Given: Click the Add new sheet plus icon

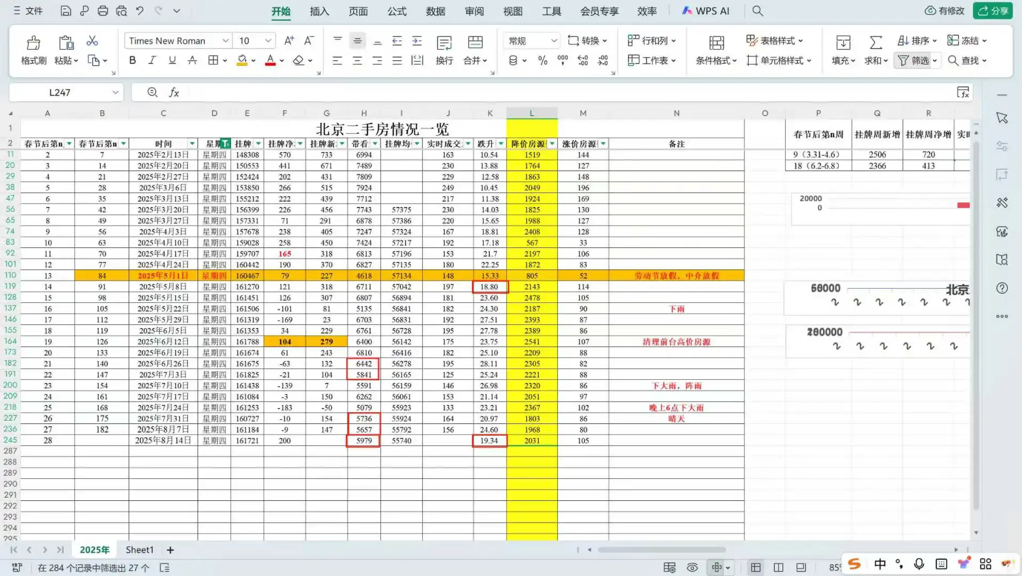Looking at the screenshot, I should click(x=170, y=550).
